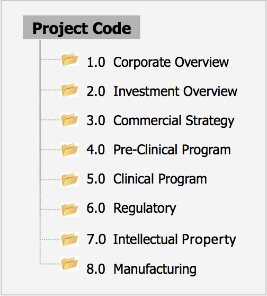267x296 pixels.
Task: Choose the 4.0 Pre-Clinical Program label
Action: pyautogui.click(x=158, y=150)
